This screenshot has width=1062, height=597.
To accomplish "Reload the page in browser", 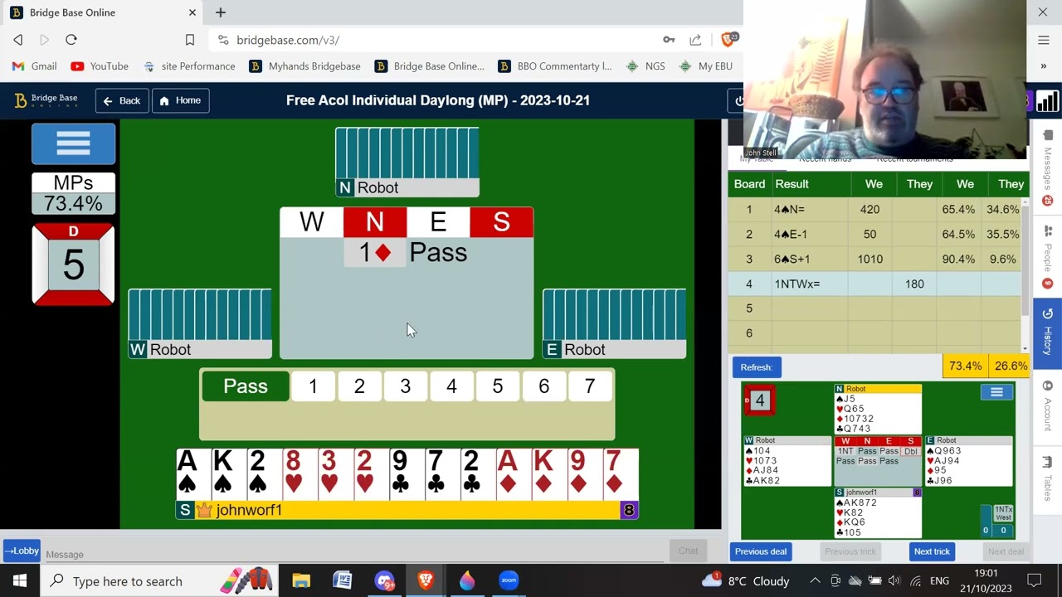I will 71,40.
